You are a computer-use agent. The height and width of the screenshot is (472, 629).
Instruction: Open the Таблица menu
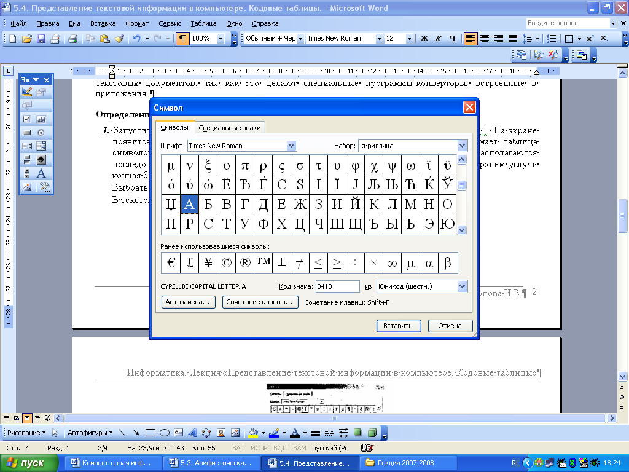(203, 23)
